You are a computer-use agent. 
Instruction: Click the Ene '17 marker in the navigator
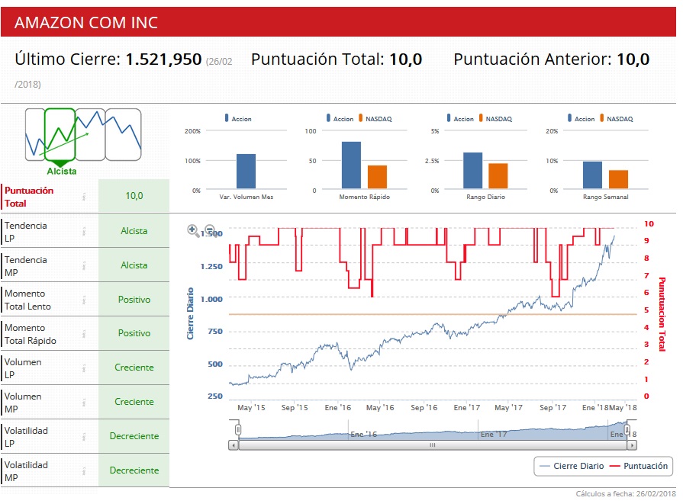point(494,434)
